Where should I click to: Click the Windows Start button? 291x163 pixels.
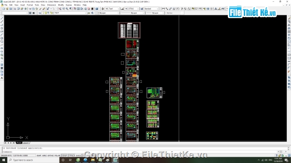tap(4, 160)
